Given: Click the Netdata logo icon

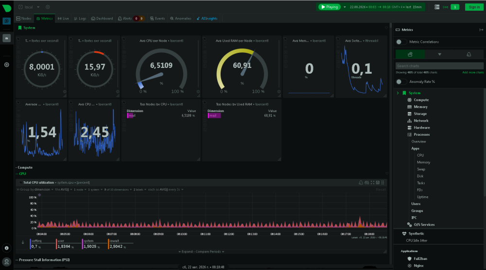Looking at the screenshot, I should point(6,8).
